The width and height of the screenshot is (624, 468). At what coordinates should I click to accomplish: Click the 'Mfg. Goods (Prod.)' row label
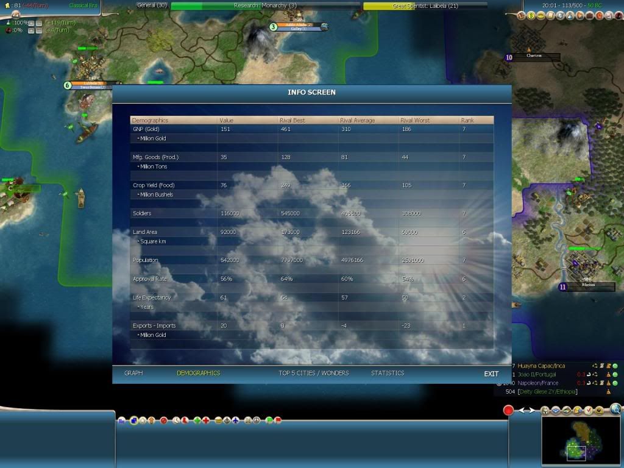(155, 157)
